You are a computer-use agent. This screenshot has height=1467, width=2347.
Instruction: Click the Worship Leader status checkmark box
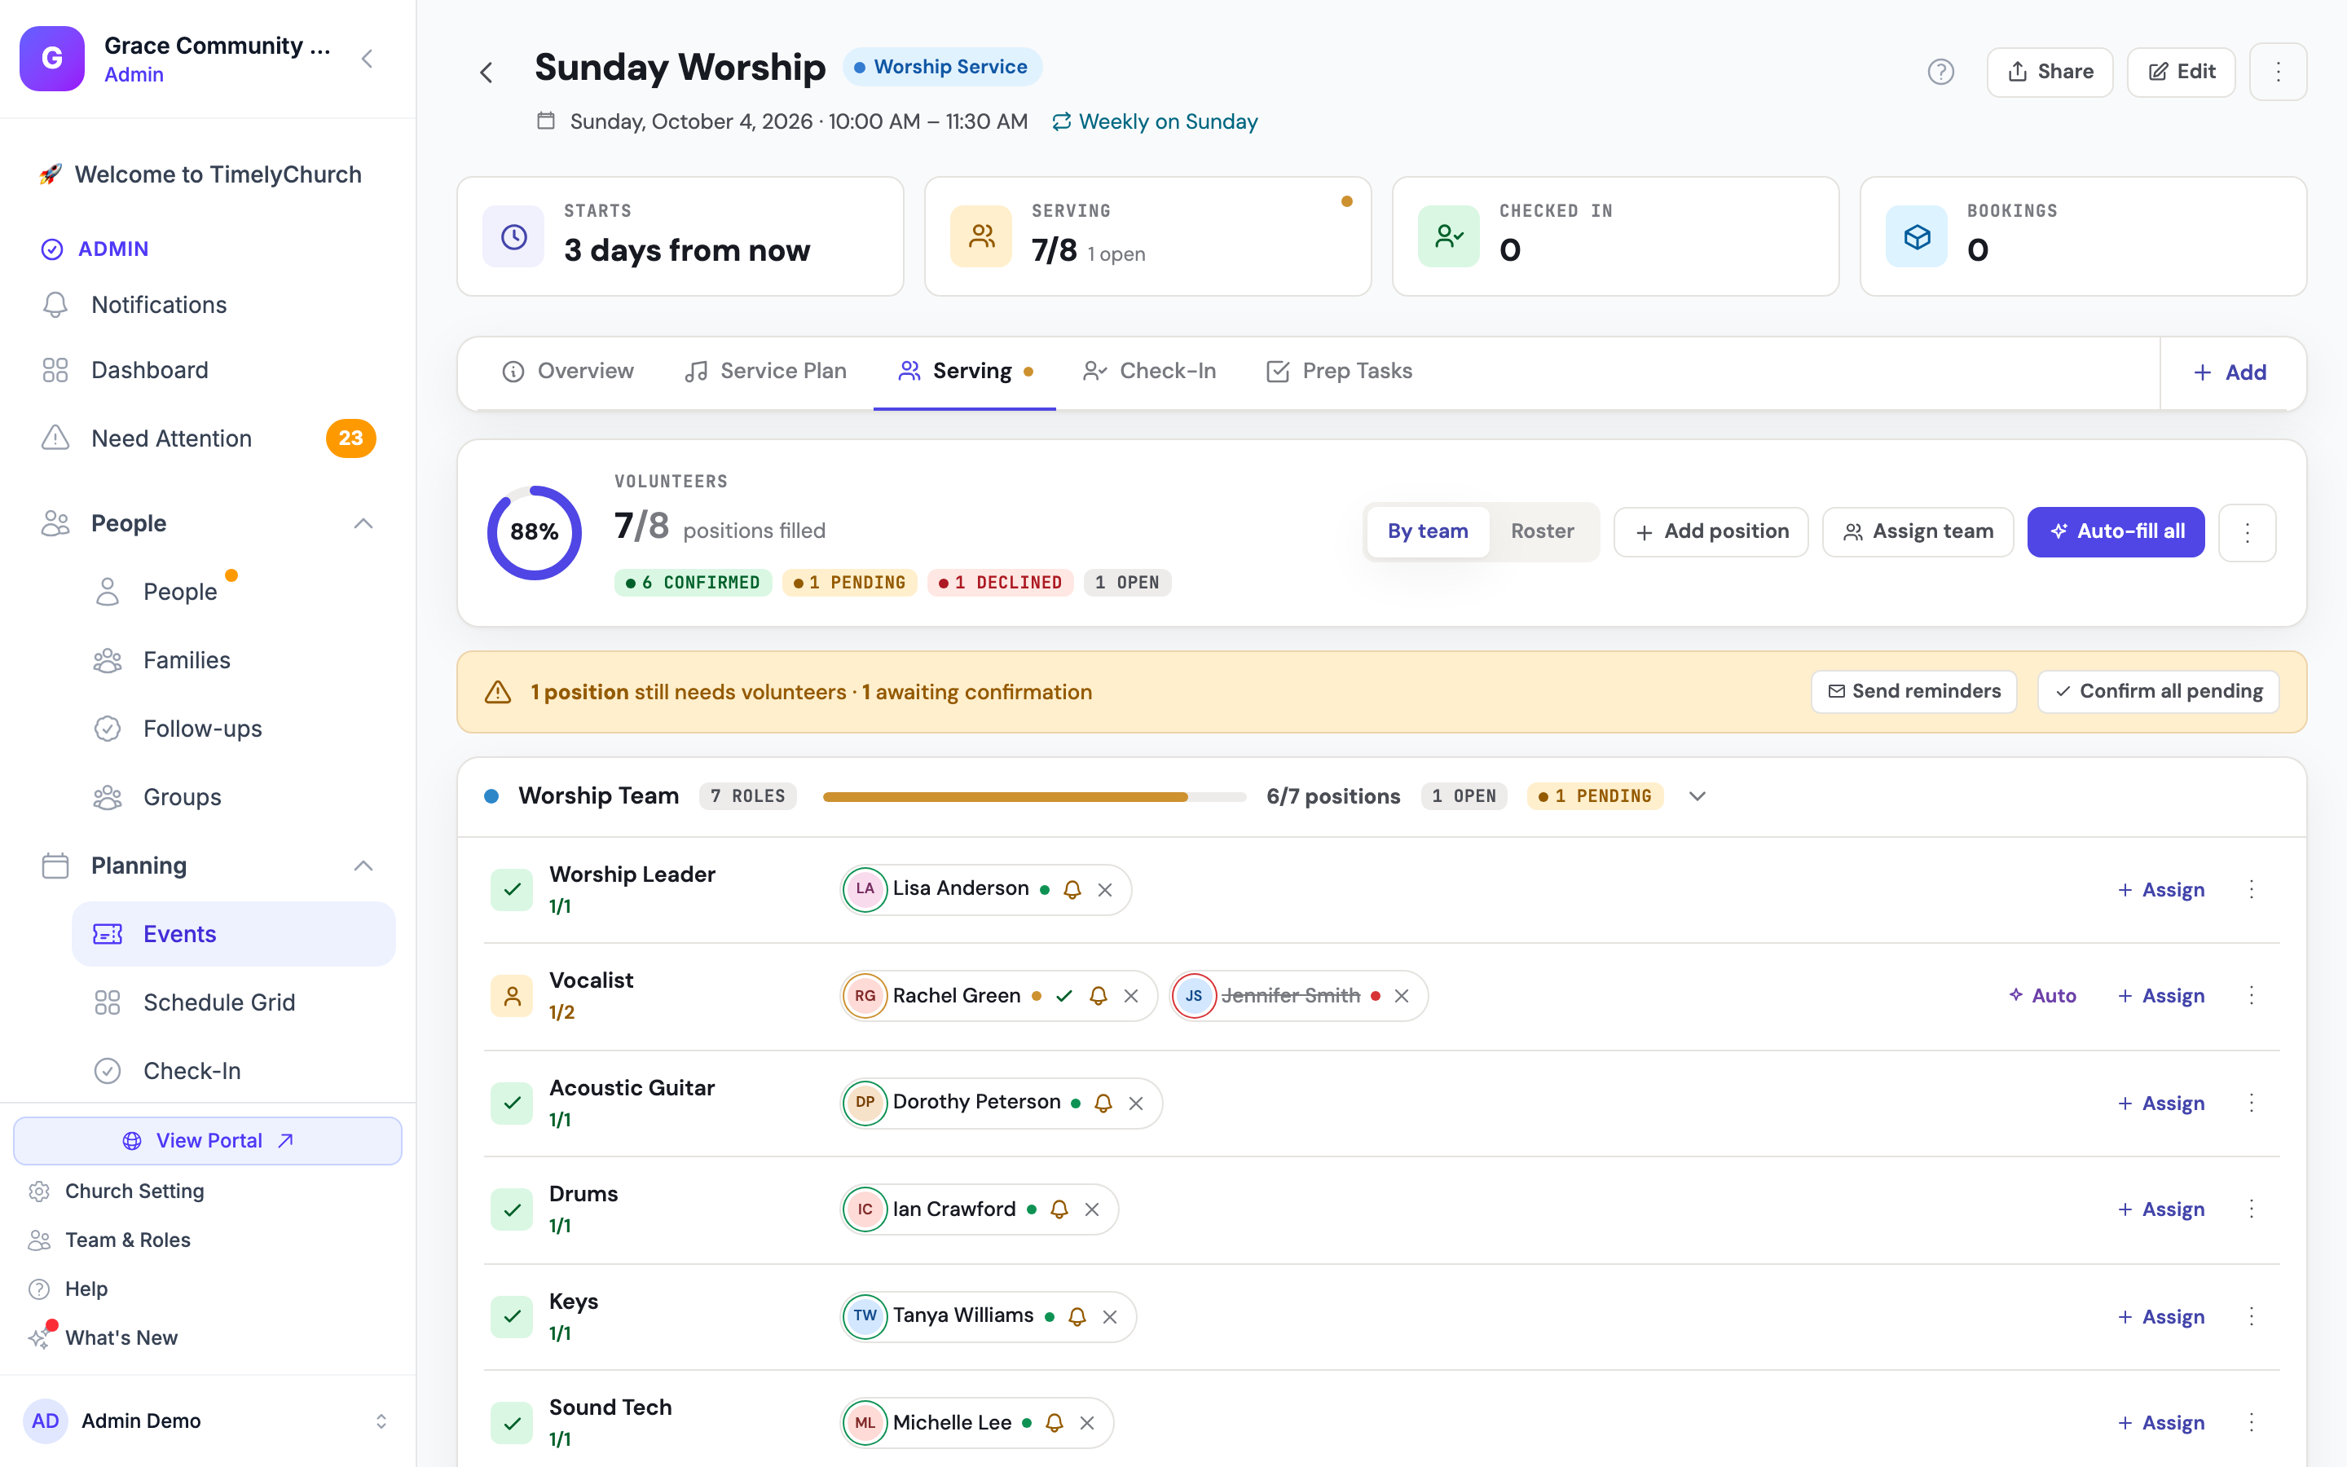512,890
